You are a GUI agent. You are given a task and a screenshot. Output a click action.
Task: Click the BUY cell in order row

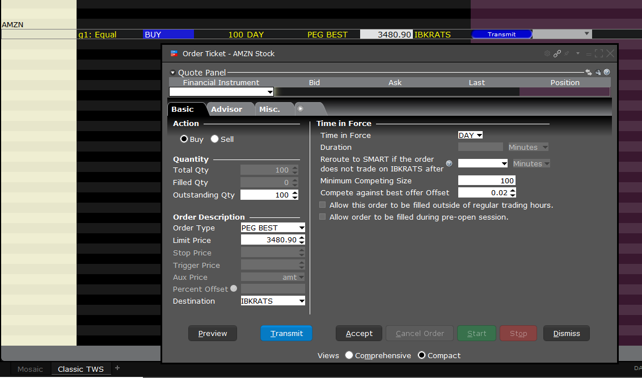point(168,35)
